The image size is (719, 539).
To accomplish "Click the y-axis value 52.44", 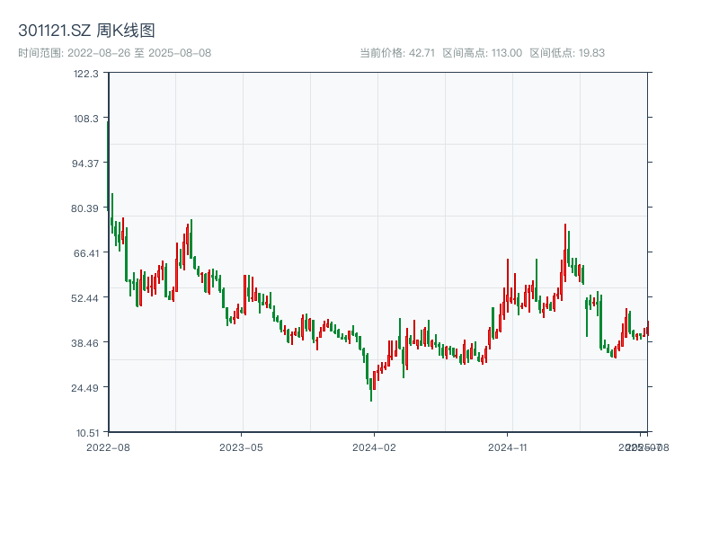I will [84, 298].
